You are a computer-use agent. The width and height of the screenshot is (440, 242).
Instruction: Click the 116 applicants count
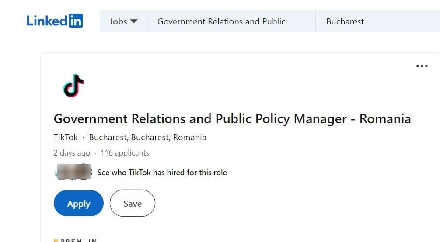click(x=125, y=153)
